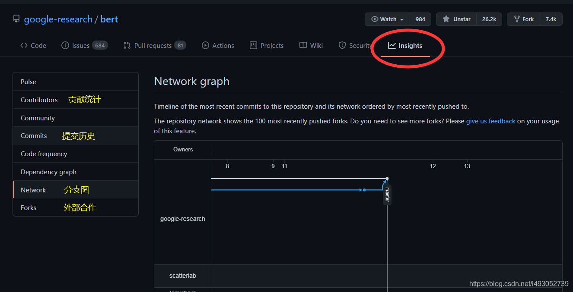Click date marker 12 on timeline
573x292 pixels.
click(x=433, y=166)
